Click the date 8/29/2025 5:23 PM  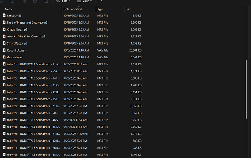click(75, 141)
